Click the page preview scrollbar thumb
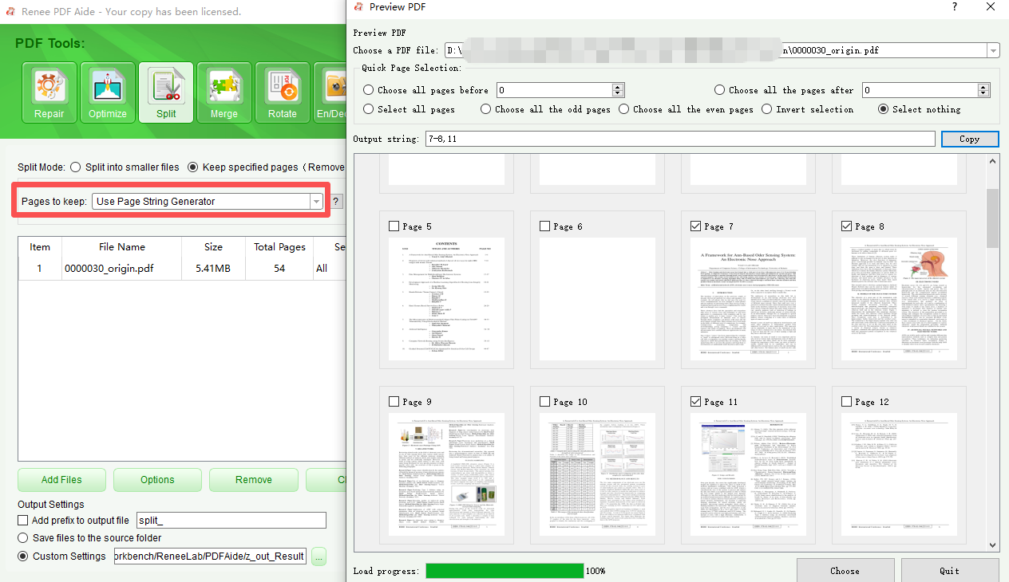Image resolution: width=1009 pixels, height=582 pixels. click(x=992, y=218)
